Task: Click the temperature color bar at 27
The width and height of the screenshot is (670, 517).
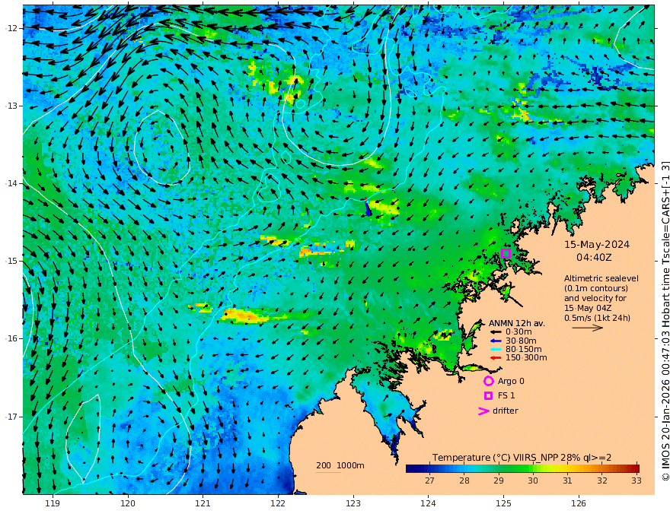Action: [x=430, y=469]
